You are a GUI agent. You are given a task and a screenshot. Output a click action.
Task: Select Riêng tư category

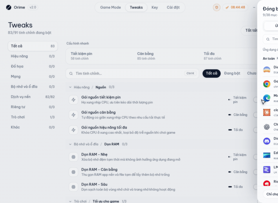click(x=33, y=107)
